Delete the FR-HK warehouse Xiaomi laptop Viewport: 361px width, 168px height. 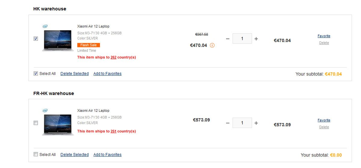(x=324, y=127)
